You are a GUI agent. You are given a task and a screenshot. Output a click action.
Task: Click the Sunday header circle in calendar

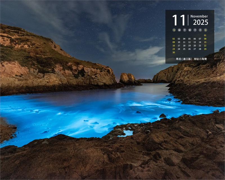tap(174, 30)
